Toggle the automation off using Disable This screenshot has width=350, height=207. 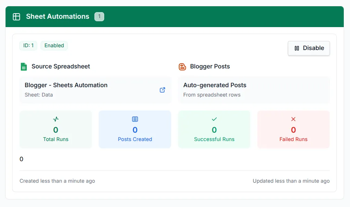pos(309,48)
